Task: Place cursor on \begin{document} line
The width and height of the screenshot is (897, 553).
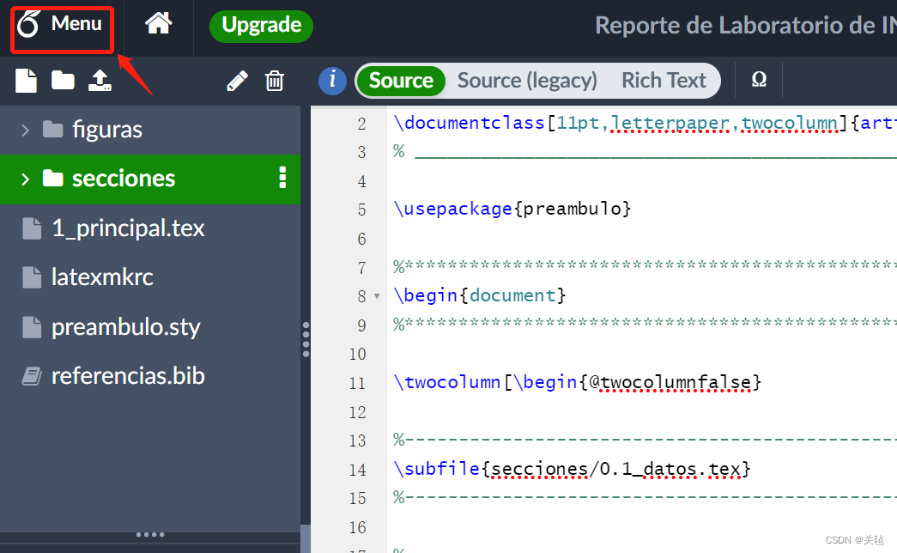Action: pyautogui.click(x=479, y=296)
